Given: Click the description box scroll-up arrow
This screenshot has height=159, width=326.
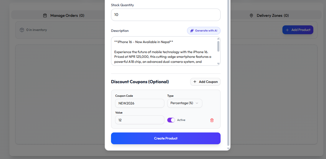Looking at the screenshot, I should pyautogui.click(x=218, y=39).
